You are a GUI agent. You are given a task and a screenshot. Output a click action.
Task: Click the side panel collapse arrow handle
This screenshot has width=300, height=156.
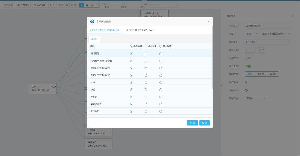221,86
